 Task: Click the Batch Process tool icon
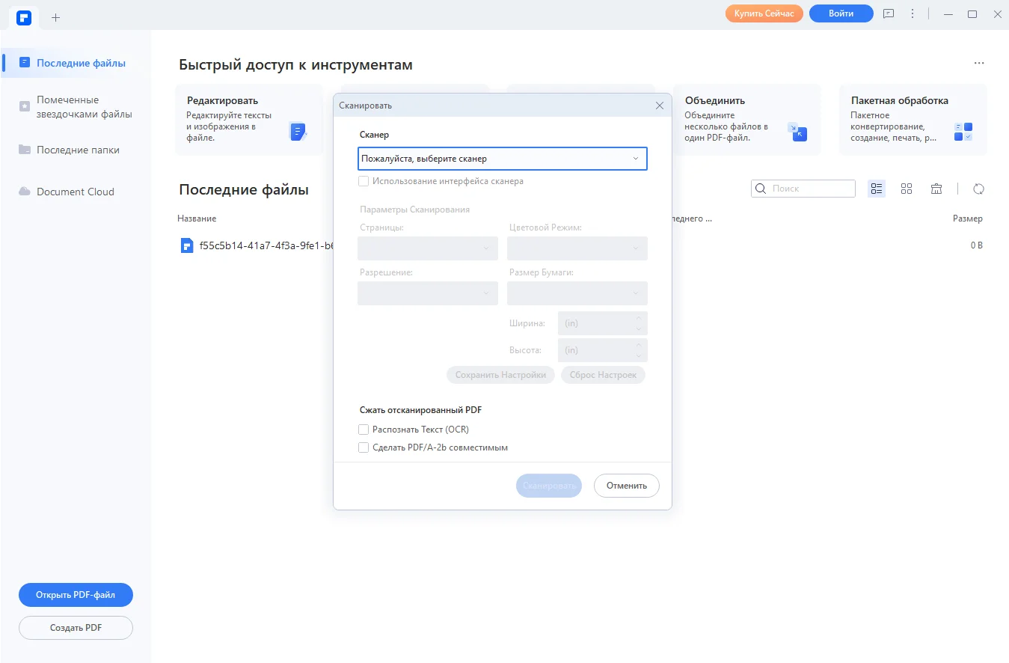pos(963,132)
